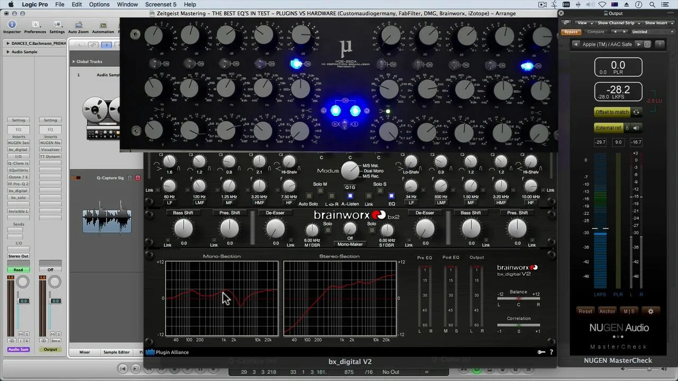Viewport: 678px width, 381px height.
Task: Expand the DANCE3_C.Bachmann region inspector
Action: pyautogui.click(x=8, y=43)
